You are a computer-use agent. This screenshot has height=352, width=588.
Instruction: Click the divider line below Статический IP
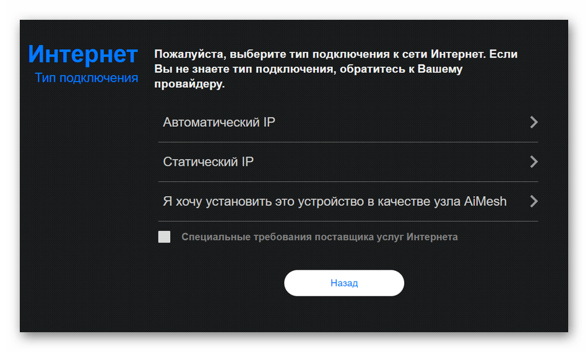click(x=348, y=182)
